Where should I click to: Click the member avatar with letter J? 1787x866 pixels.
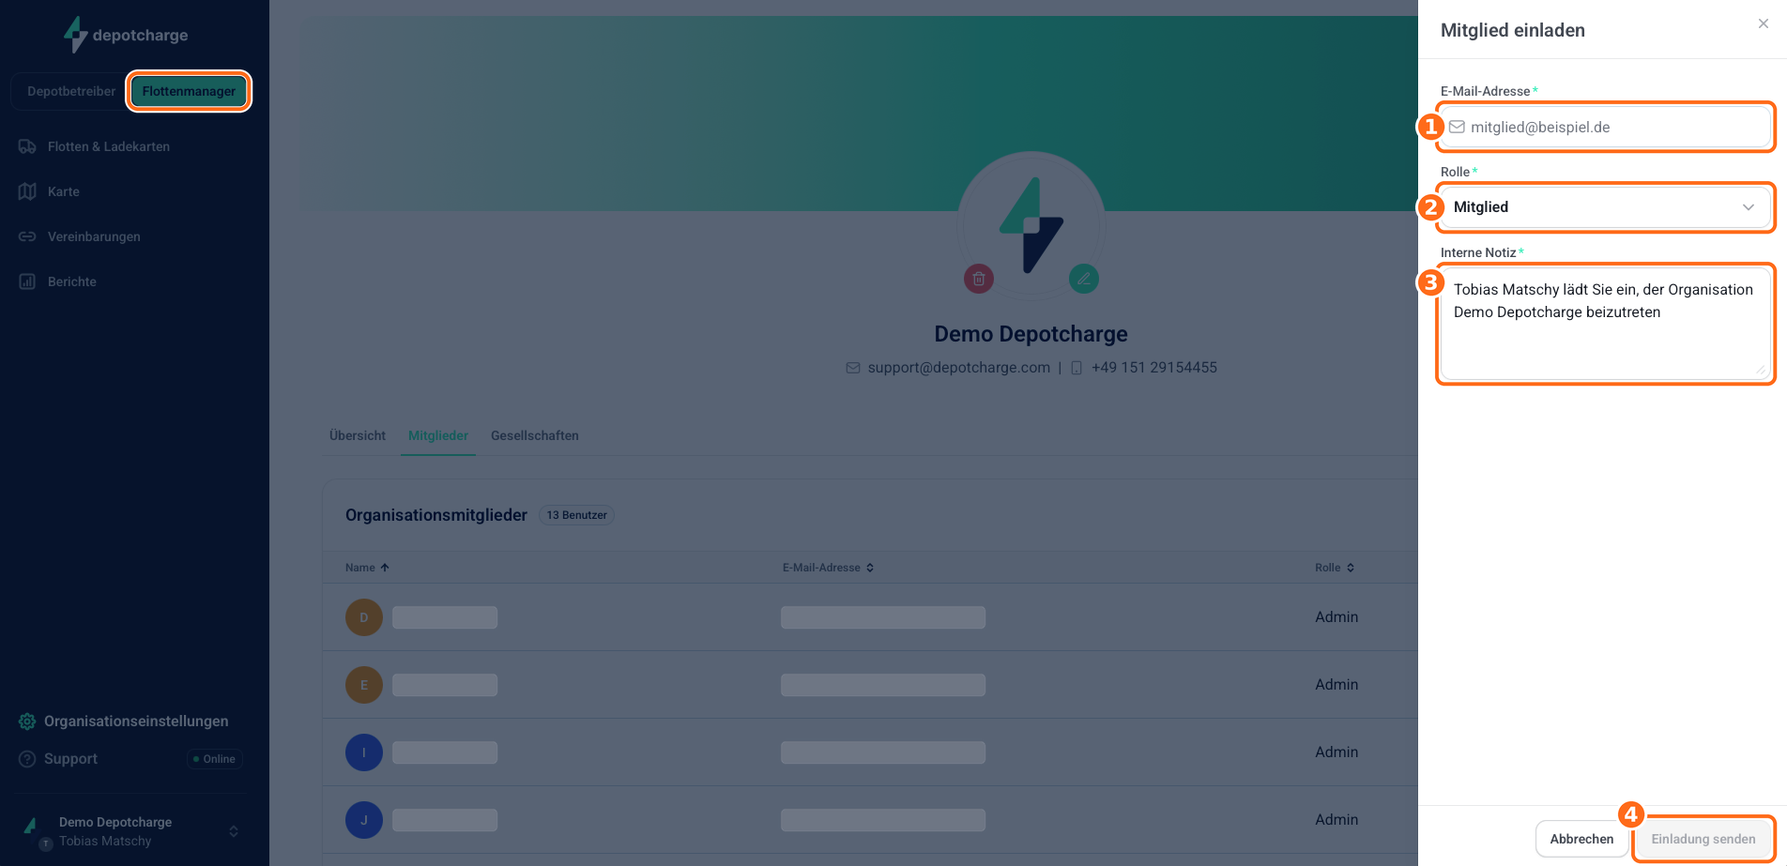364,820
